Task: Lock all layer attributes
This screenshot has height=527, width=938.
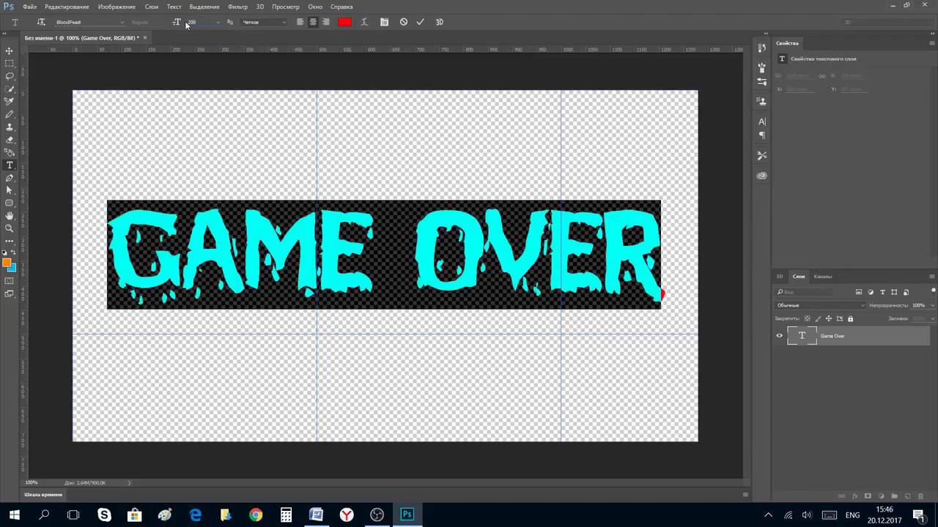Action: click(x=850, y=318)
